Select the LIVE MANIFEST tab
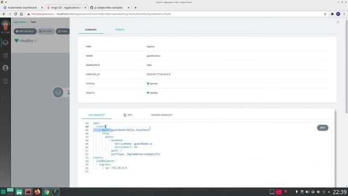 pos(96,115)
